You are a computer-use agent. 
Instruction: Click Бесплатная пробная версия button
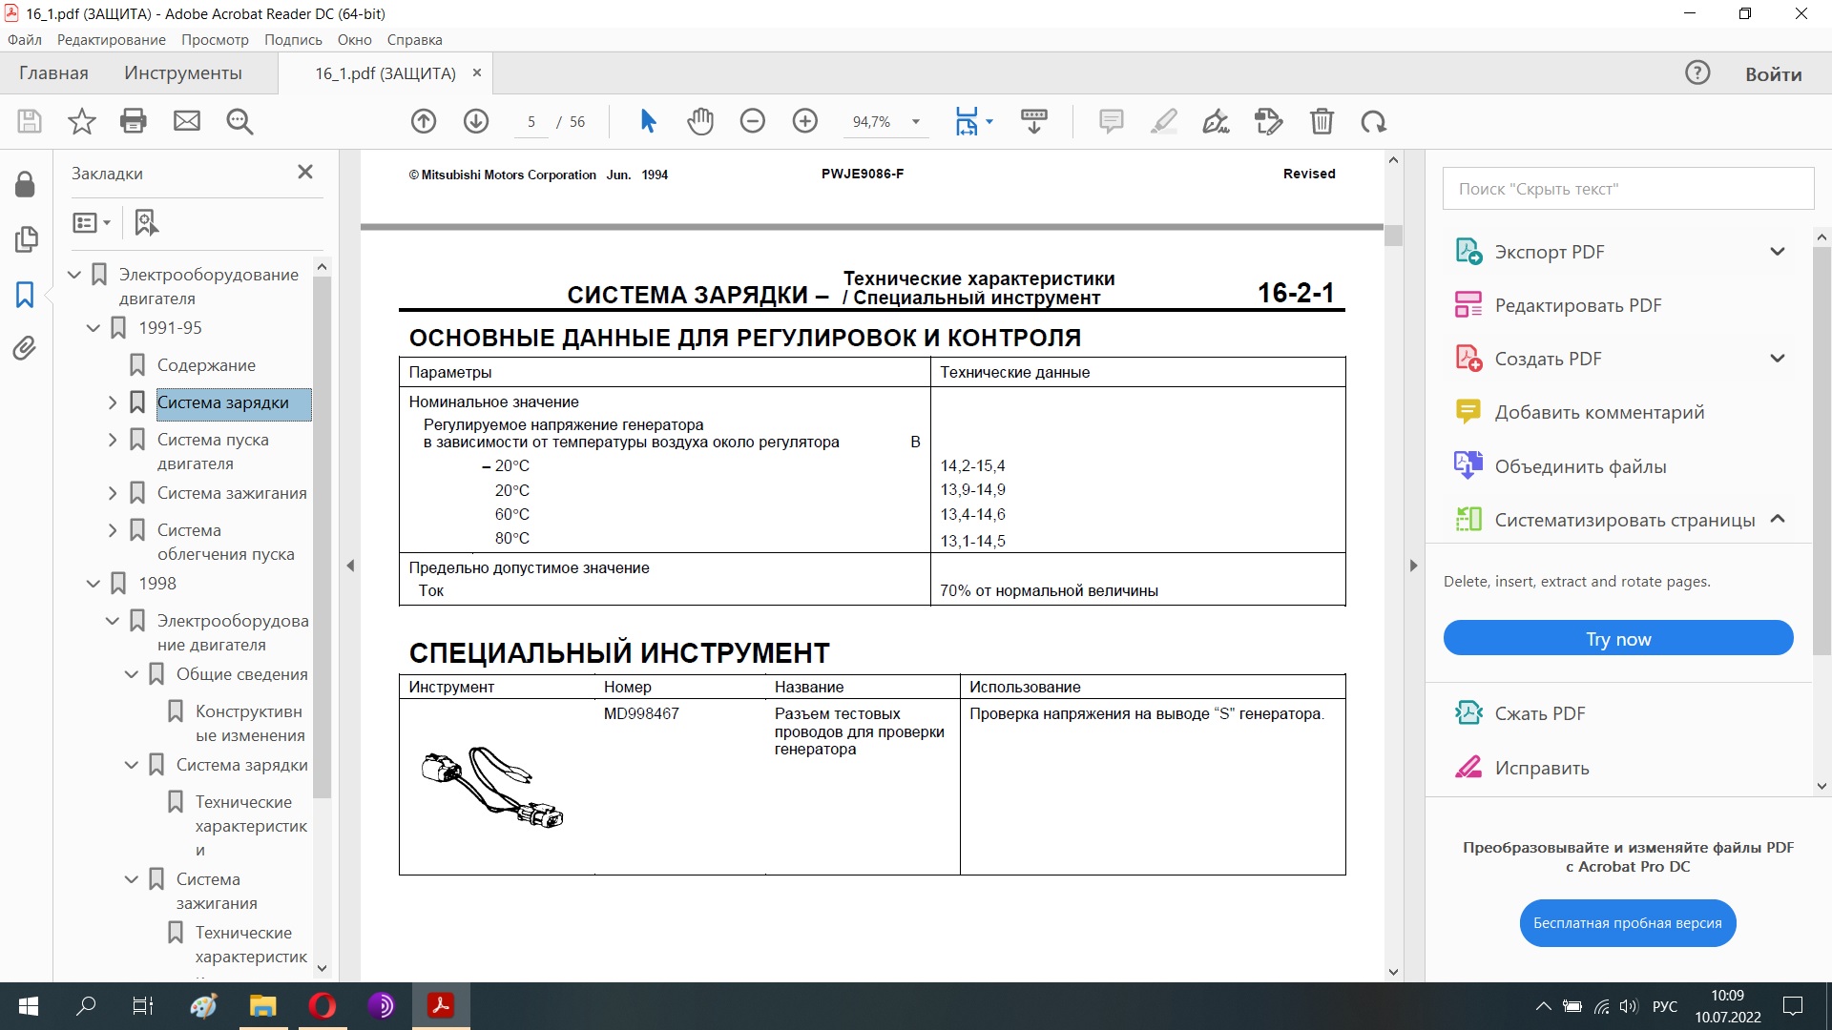click(x=1627, y=922)
